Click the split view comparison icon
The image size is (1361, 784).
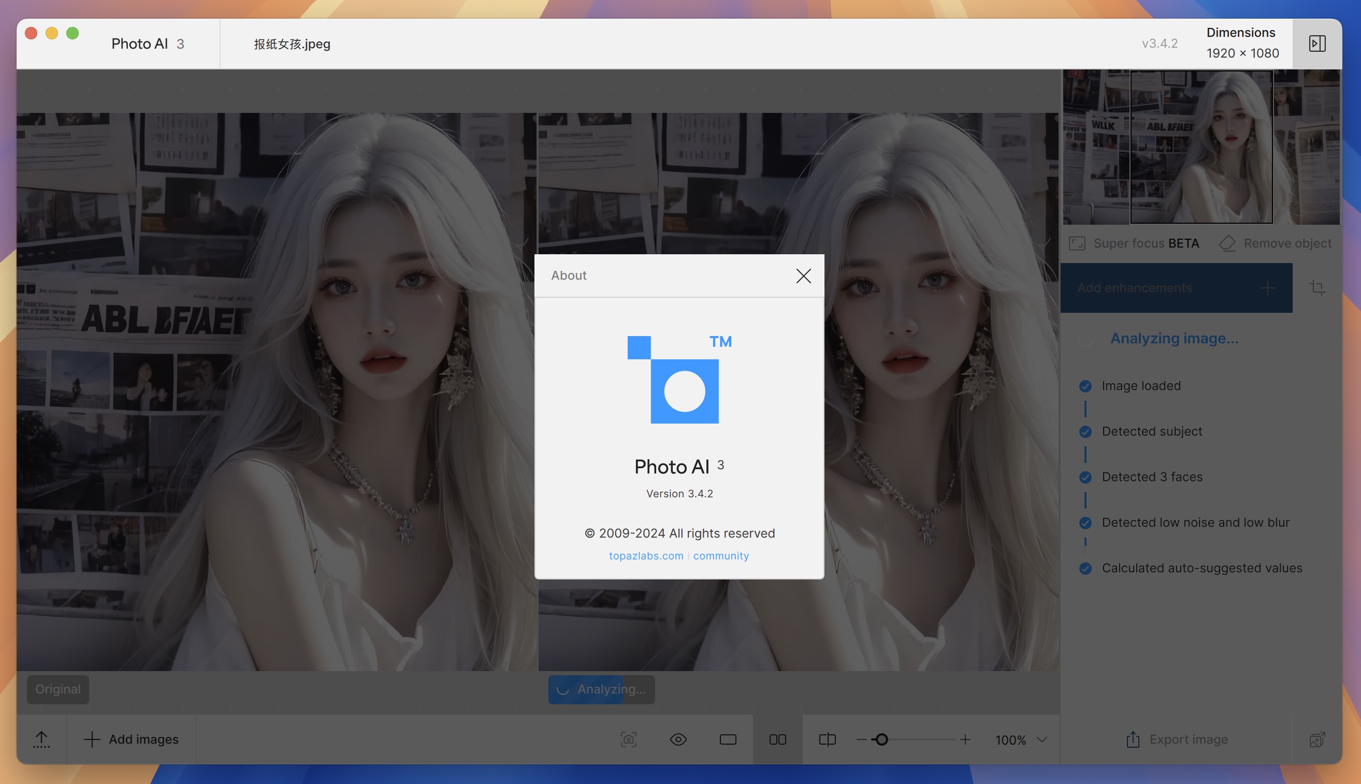[827, 739]
